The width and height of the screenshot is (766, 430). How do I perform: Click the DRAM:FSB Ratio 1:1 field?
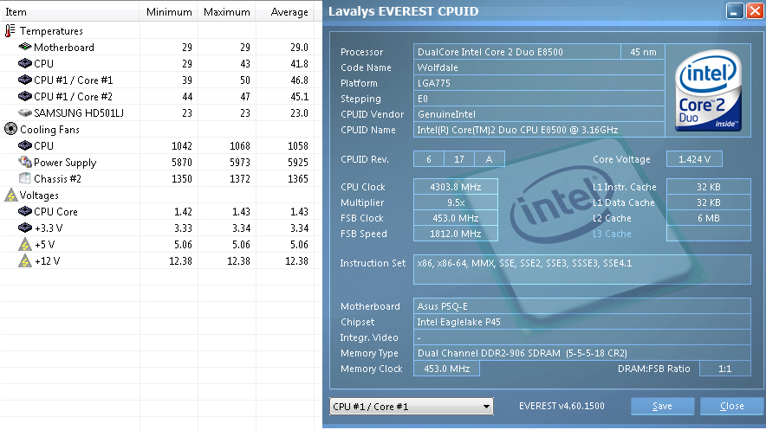coord(725,369)
